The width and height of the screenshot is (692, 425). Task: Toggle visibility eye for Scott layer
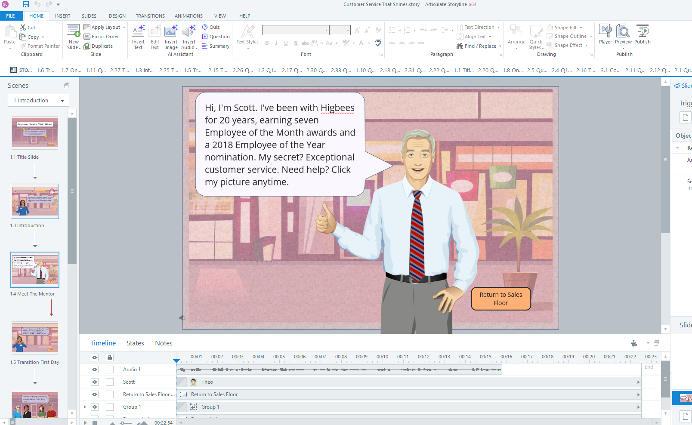(x=95, y=382)
